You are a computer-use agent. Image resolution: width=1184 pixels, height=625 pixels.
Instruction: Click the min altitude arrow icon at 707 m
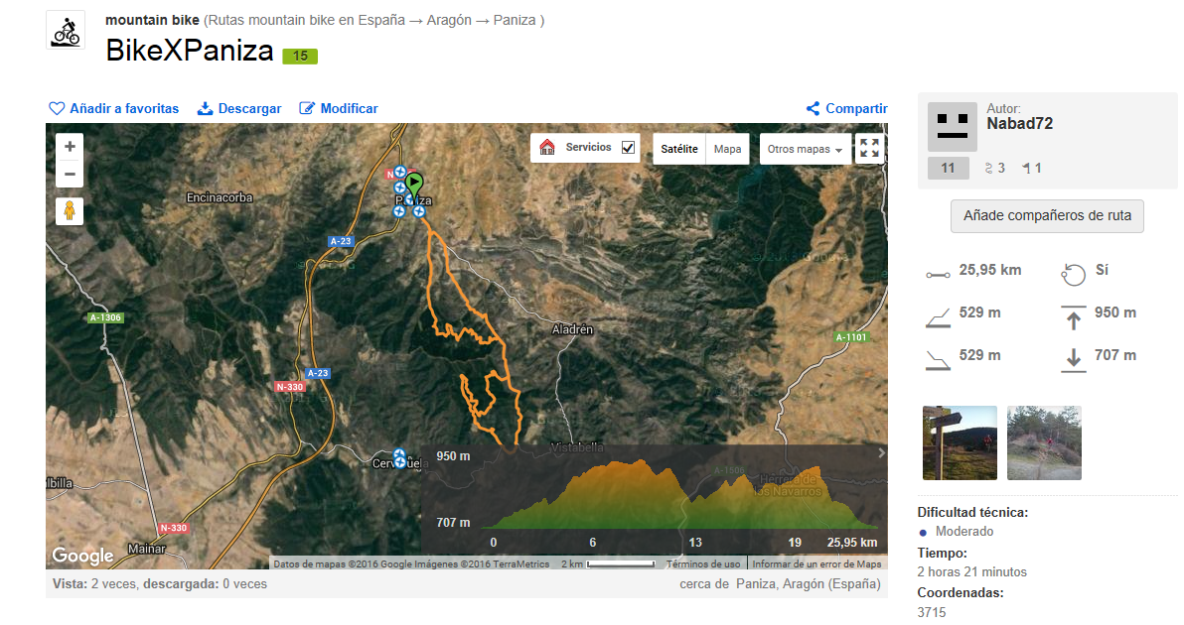point(1073,360)
